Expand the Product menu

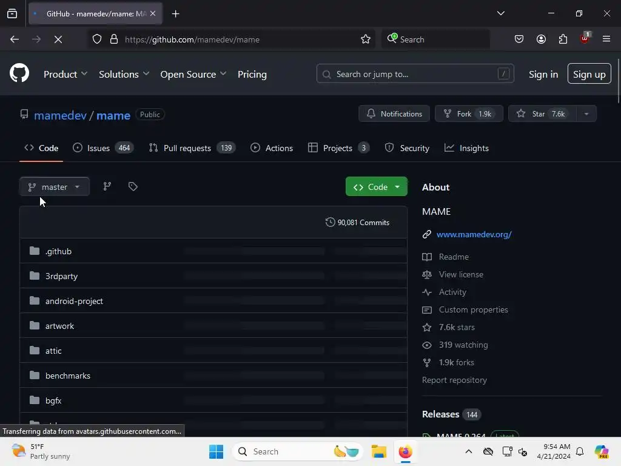click(x=65, y=74)
